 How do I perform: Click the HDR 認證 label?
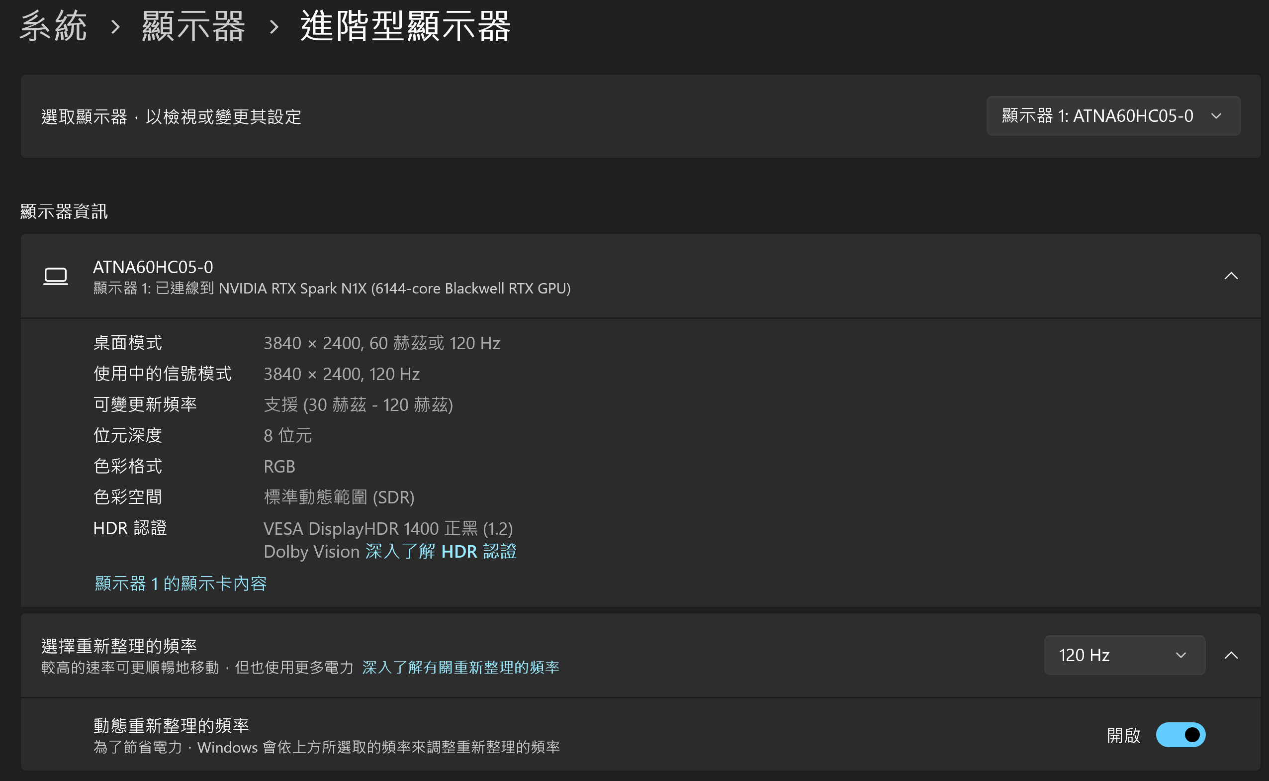point(130,528)
